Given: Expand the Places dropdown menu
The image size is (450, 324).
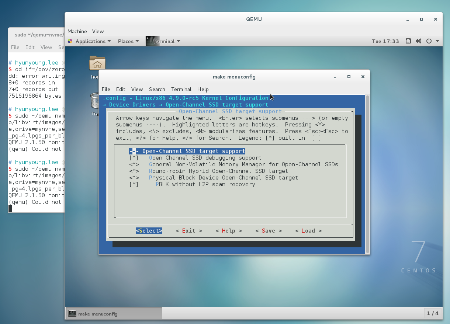Looking at the screenshot, I should 128,41.
